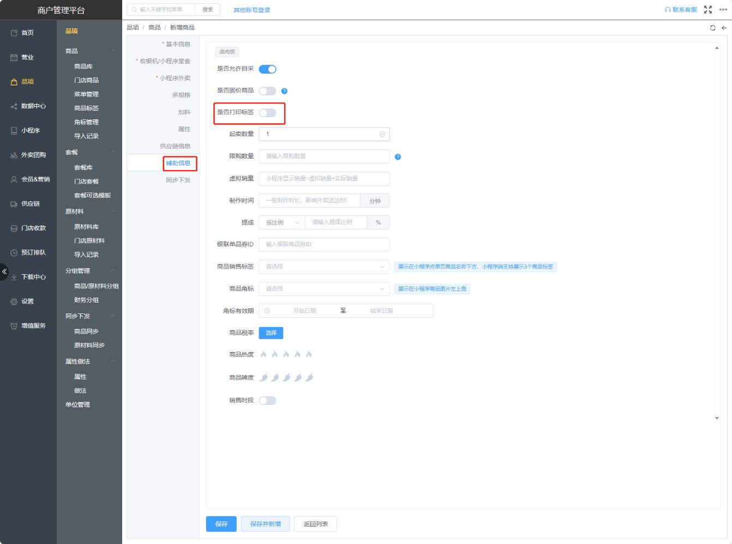732x544 pixels.
Task: Open 单位管理 in the submenu
Action: coord(77,404)
